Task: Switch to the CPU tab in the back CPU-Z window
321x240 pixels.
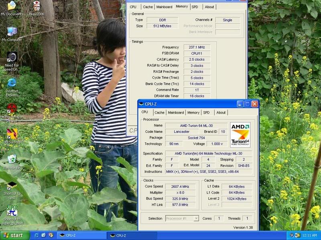Action: [x=133, y=7]
